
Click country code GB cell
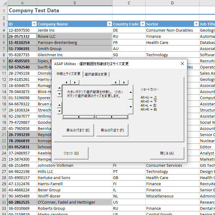[129, 178]
